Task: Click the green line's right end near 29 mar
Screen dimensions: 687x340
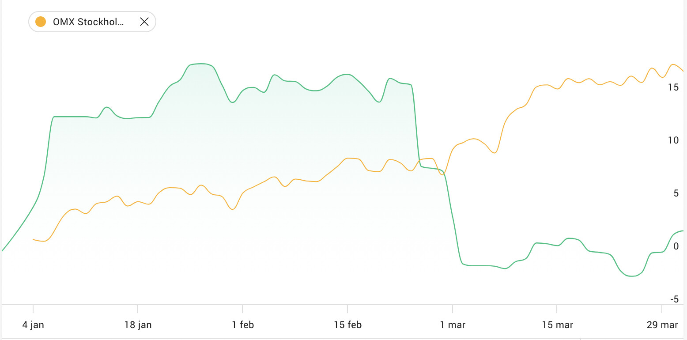Action: (683, 231)
